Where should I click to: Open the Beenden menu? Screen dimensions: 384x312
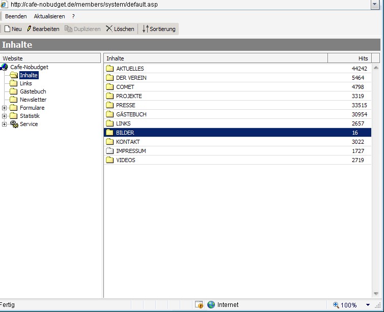[16, 16]
